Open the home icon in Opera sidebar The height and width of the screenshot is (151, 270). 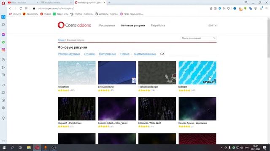pos(3,24)
